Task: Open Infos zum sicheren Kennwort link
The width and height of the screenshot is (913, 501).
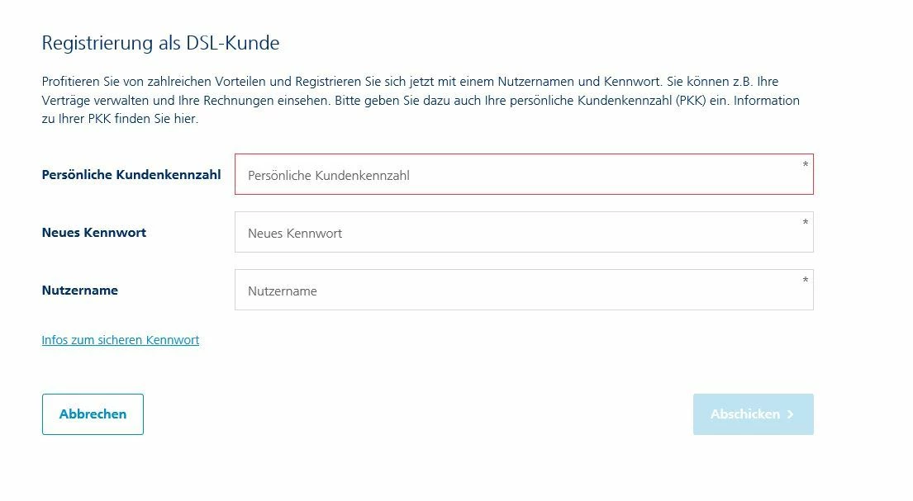Action: [x=121, y=340]
